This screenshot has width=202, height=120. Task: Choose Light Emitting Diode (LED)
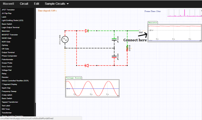point(13,20)
